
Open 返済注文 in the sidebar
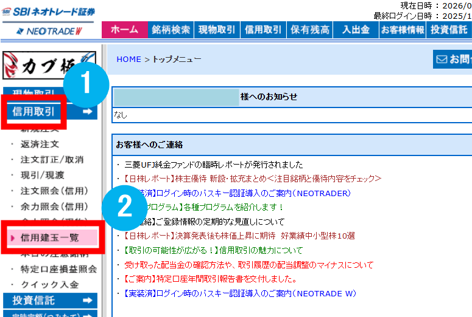[40, 144]
